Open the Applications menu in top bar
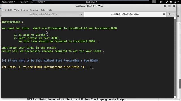The width and height of the screenshot is (181, 101). [x=8, y=2]
